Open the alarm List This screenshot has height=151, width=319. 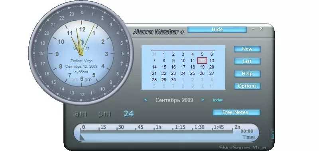tap(247, 61)
